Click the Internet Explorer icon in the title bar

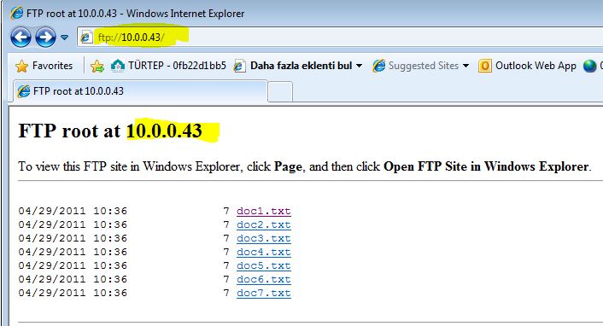click(17, 13)
